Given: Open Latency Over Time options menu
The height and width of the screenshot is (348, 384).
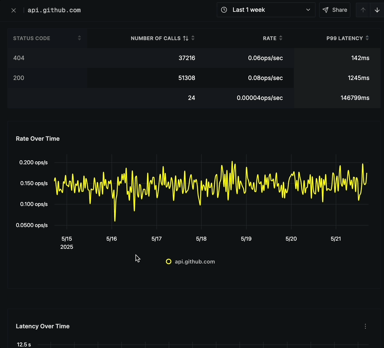Looking at the screenshot, I should tap(365, 326).
